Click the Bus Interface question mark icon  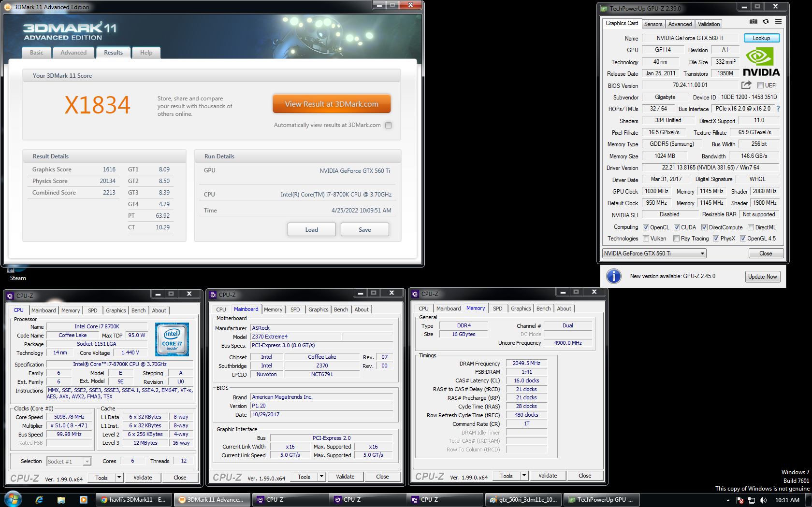pos(778,109)
